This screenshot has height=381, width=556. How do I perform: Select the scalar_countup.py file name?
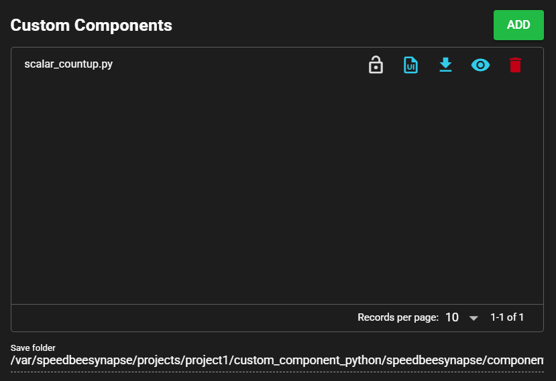point(68,65)
